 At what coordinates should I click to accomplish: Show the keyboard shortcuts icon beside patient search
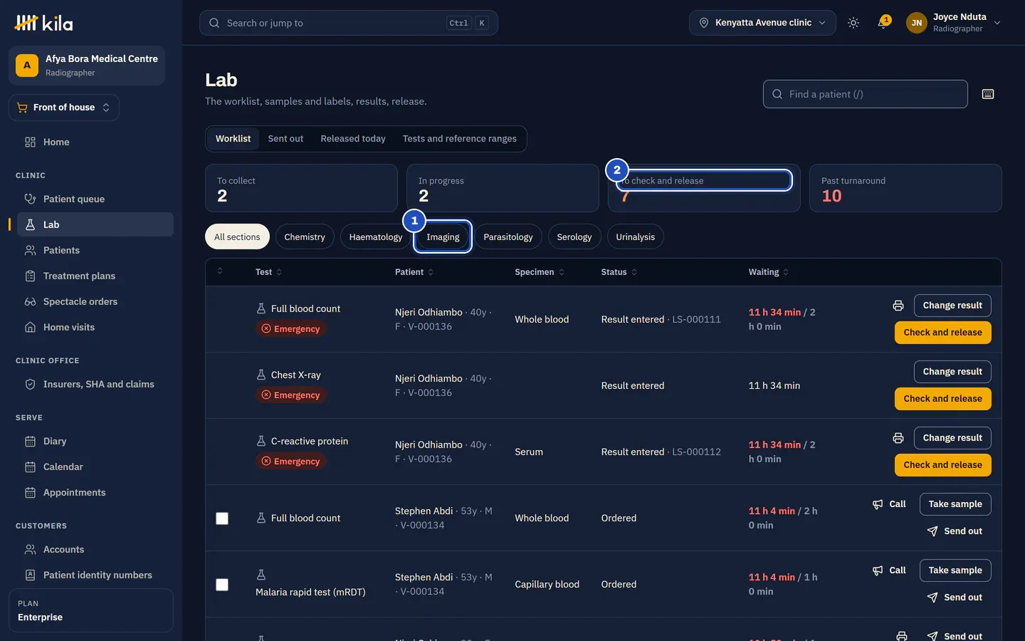(x=988, y=94)
